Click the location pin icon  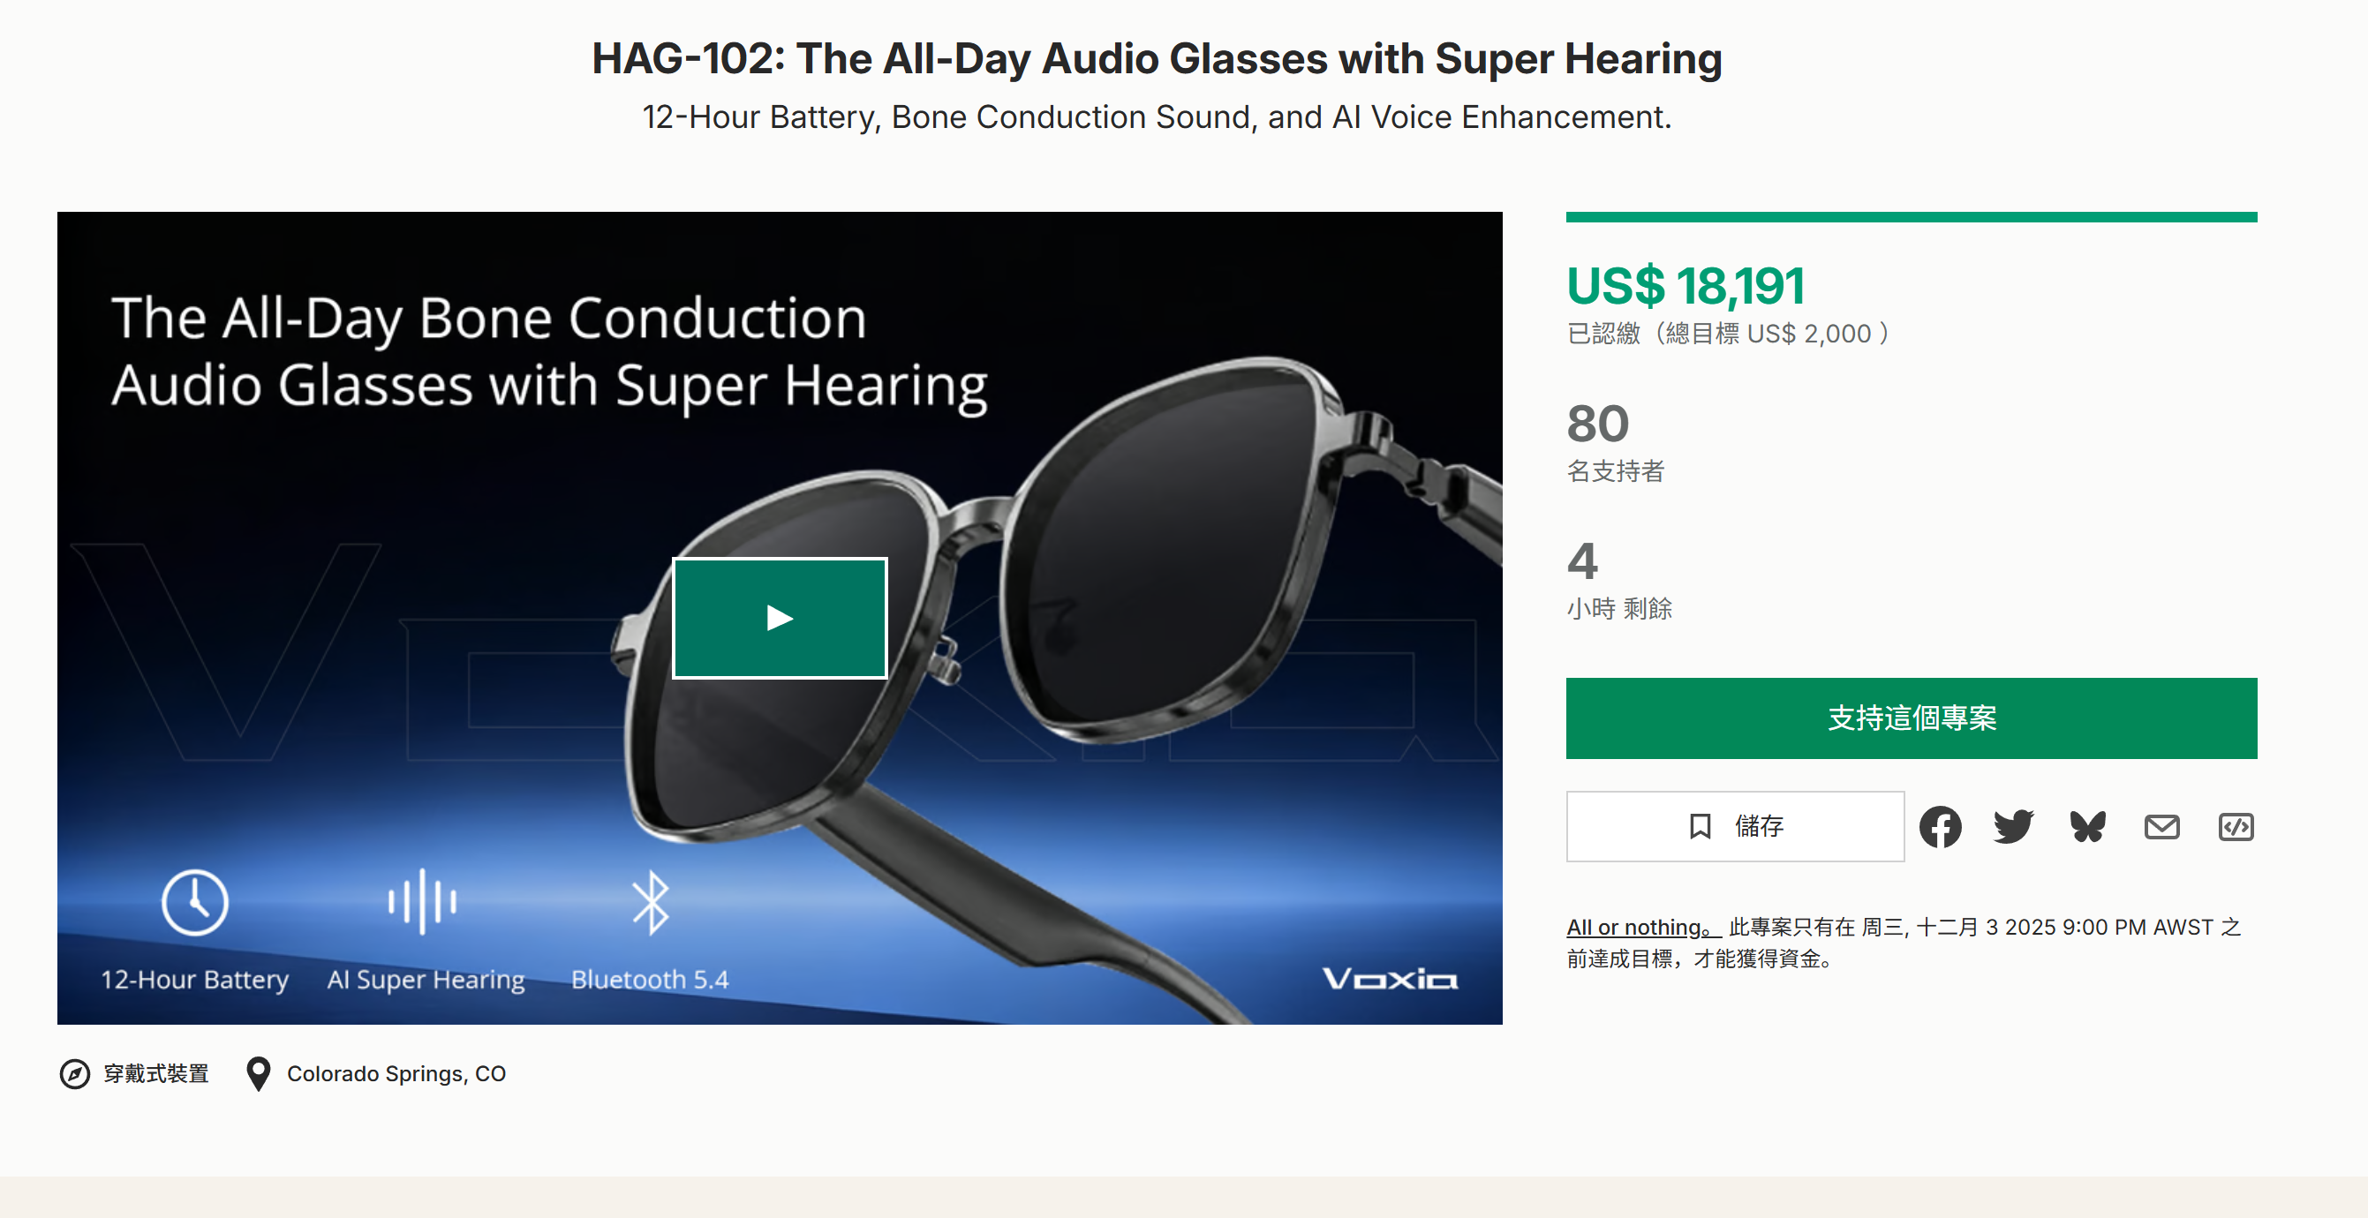tap(259, 1073)
